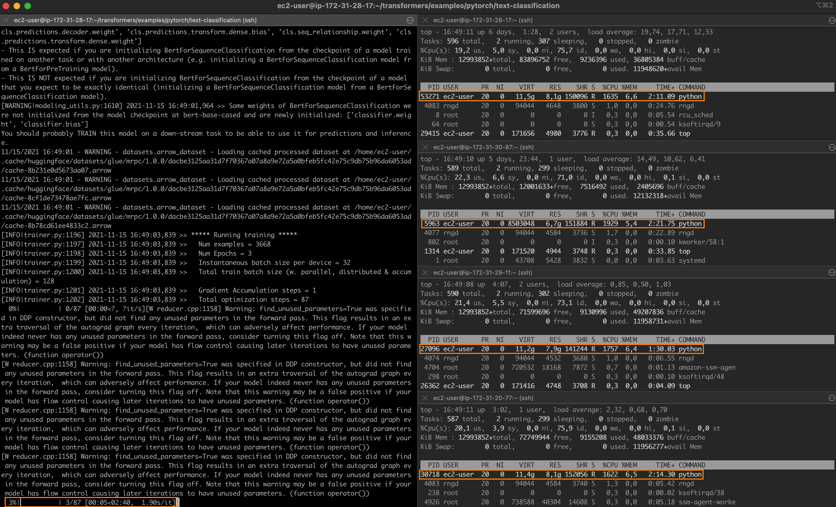
Task: Close the ip-172-31-20-77 ssh pane
Action: click(x=425, y=398)
